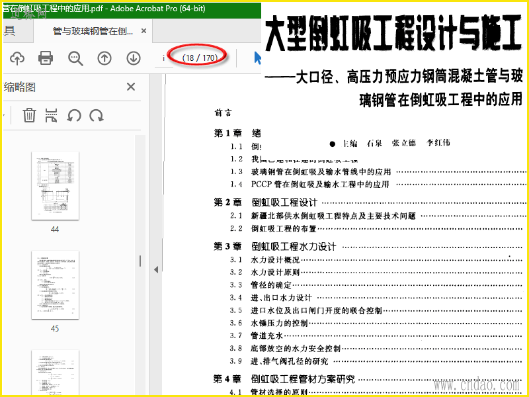Screen dimensions: 529x397
Task: Click entry 4.1 管材选择的原则
Action: click(269, 392)
